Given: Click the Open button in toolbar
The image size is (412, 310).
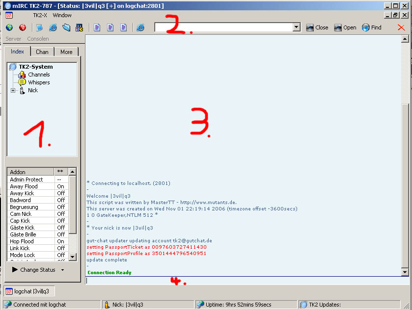Looking at the screenshot, I should pos(345,27).
